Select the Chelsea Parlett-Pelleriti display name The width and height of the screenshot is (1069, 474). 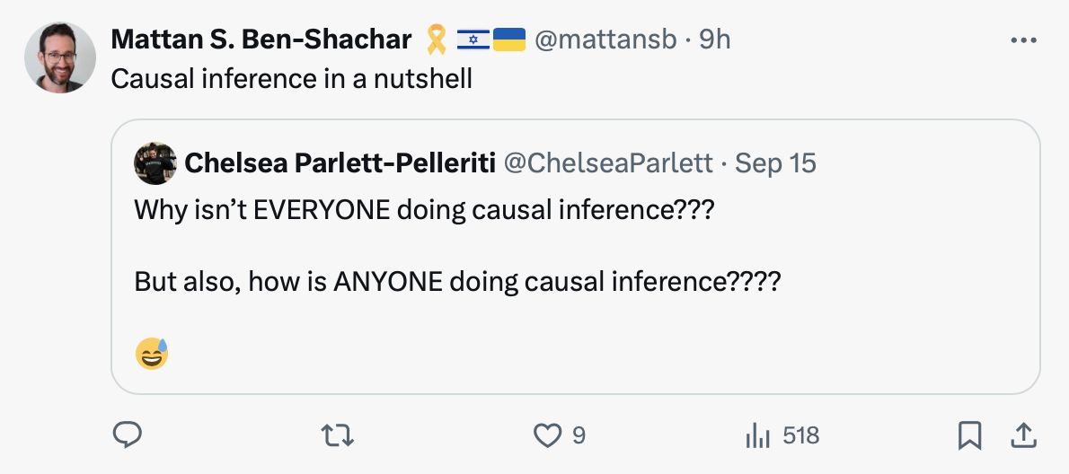click(x=339, y=162)
